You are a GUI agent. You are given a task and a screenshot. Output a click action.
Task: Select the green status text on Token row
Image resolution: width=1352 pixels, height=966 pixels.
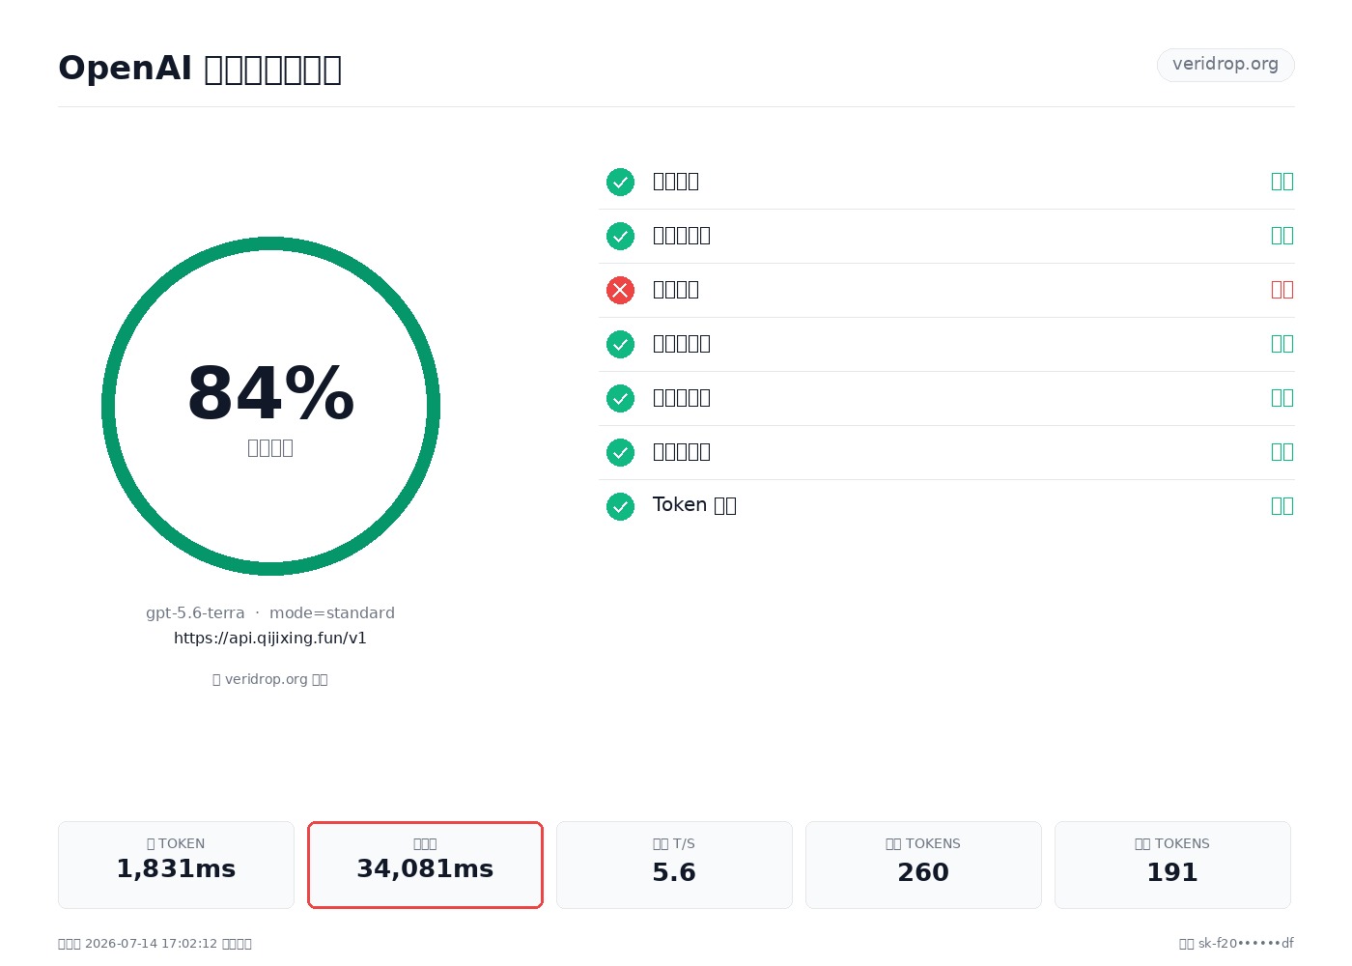click(1282, 506)
